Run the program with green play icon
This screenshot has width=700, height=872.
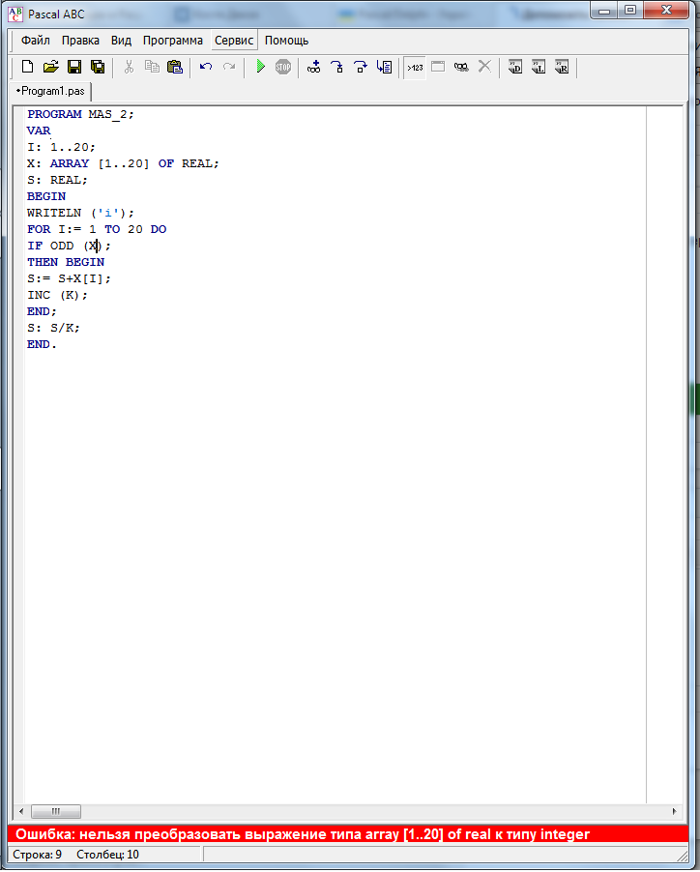tap(260, 67)
